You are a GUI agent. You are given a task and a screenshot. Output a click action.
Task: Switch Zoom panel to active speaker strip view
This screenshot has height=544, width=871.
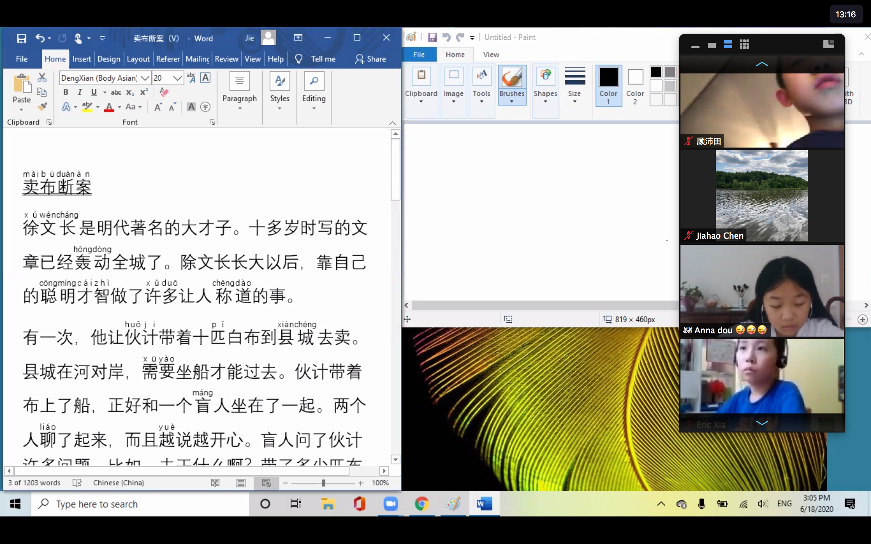click(x=728, y=45)
